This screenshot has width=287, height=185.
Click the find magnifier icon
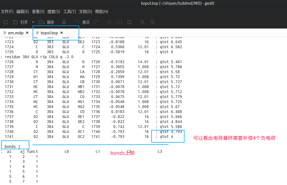pos(143,22)
